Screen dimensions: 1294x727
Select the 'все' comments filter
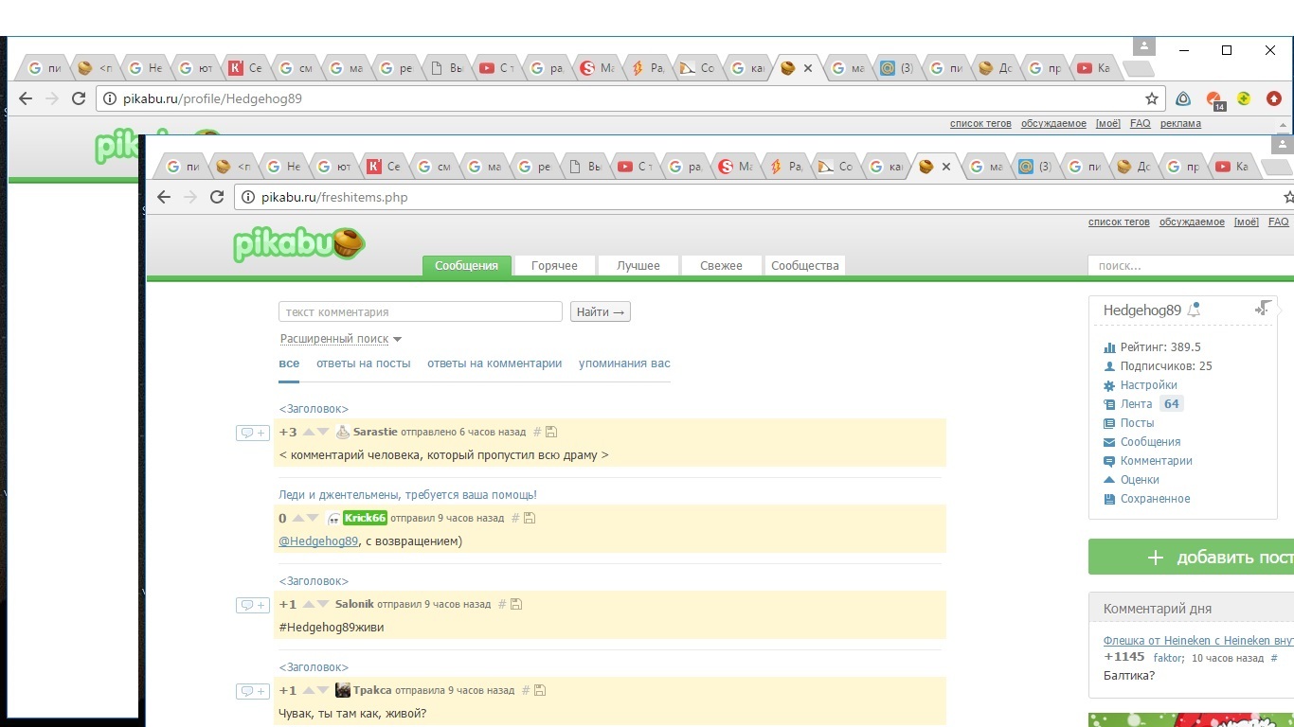point(289,363)
